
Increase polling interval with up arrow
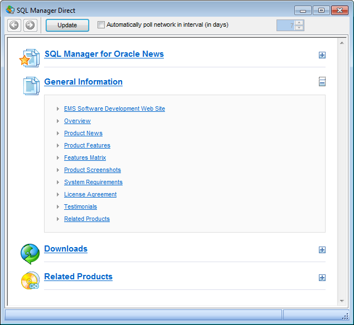click(x=299, y=22)
